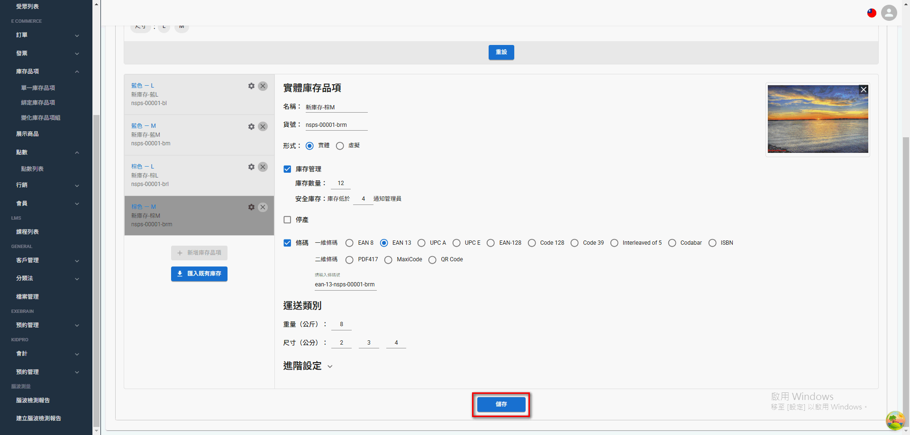Open settings gear for 棕色 – M variant
The height and width of the screenshot is (435, 910).
(251, 207)
